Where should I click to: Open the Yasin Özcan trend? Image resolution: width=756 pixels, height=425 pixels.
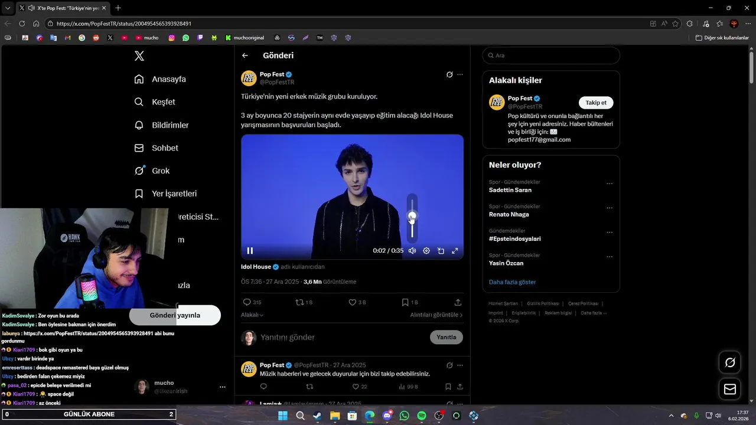click(506, 263)
